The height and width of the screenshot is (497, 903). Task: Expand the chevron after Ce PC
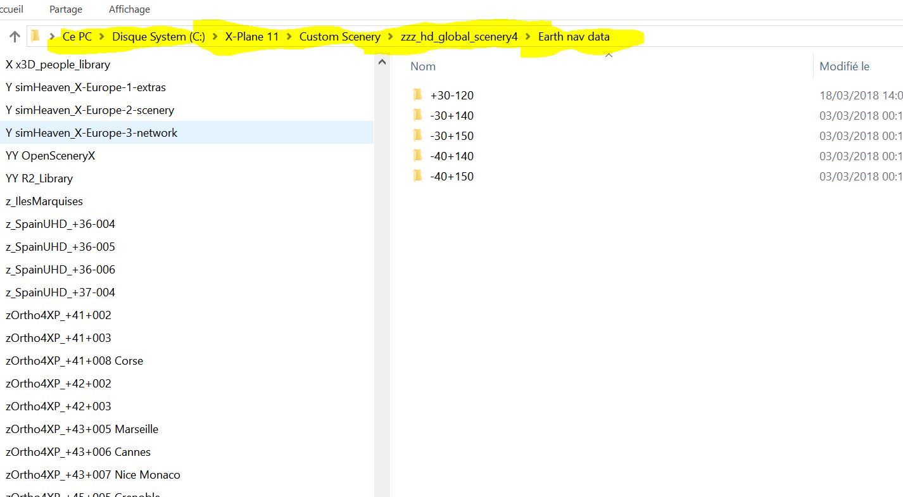pos(102,37)
